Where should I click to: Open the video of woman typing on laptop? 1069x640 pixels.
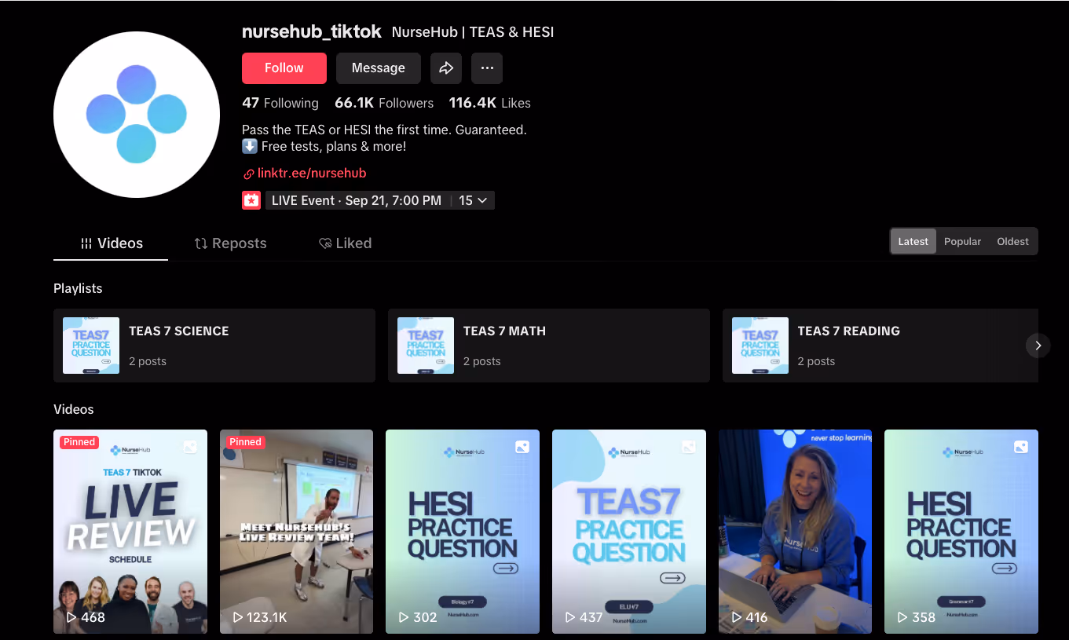pos(795,532)
